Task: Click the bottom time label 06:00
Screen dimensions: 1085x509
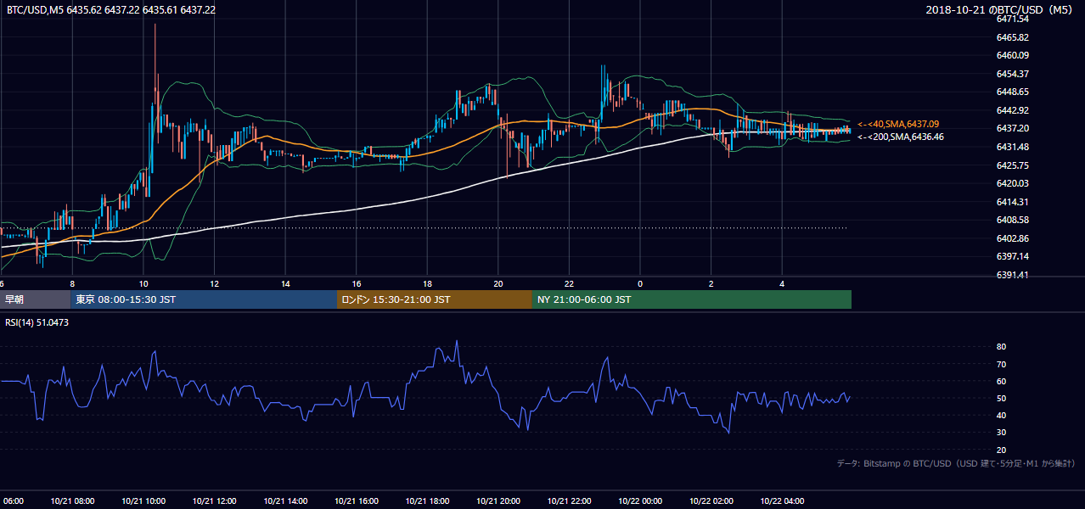Action: (14, 501)
